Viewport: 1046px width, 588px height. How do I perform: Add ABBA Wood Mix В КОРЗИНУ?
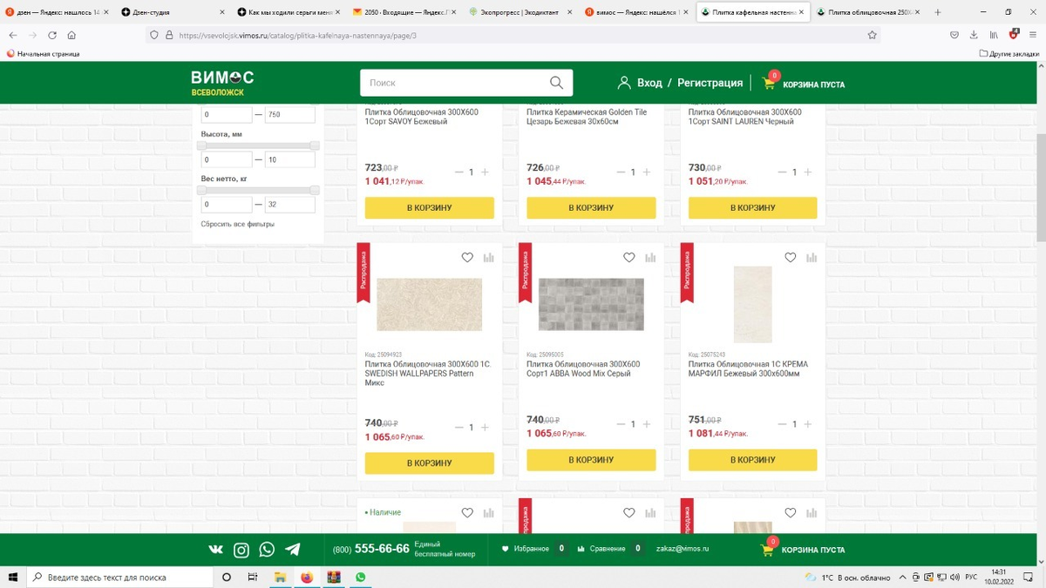pyautogui.click(x=591, y=460)
